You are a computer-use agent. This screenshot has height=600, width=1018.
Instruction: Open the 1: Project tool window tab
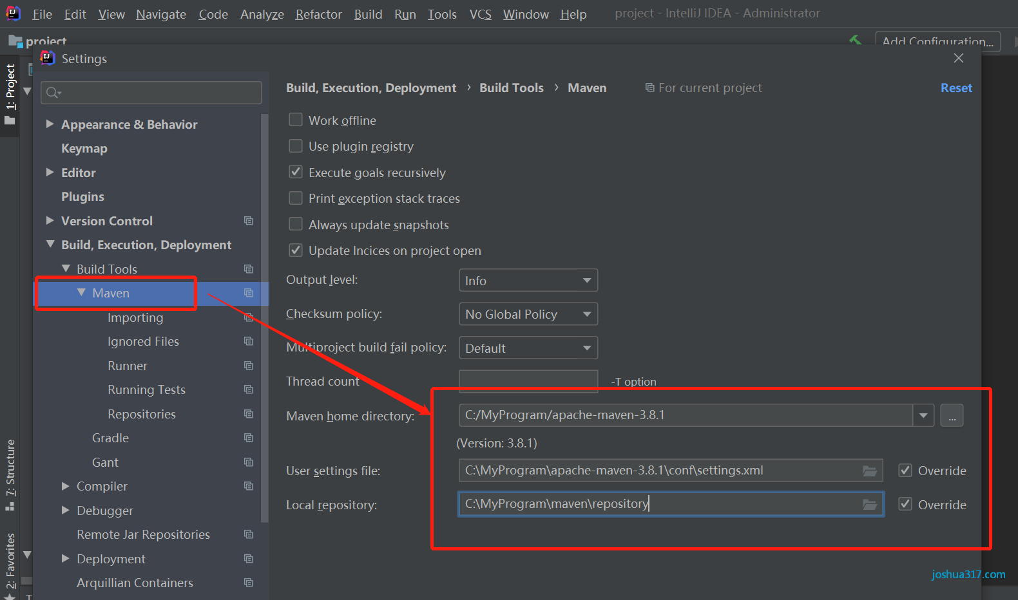10,94
